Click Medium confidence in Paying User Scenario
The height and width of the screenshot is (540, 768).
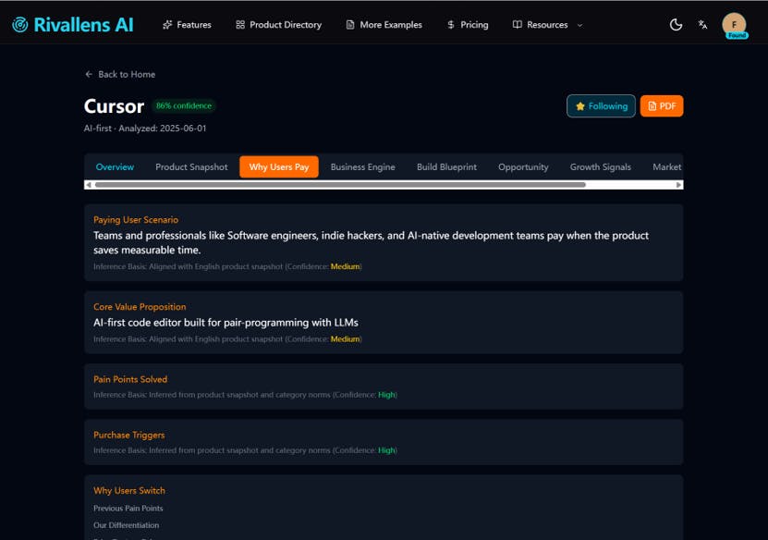pos(345,266)
